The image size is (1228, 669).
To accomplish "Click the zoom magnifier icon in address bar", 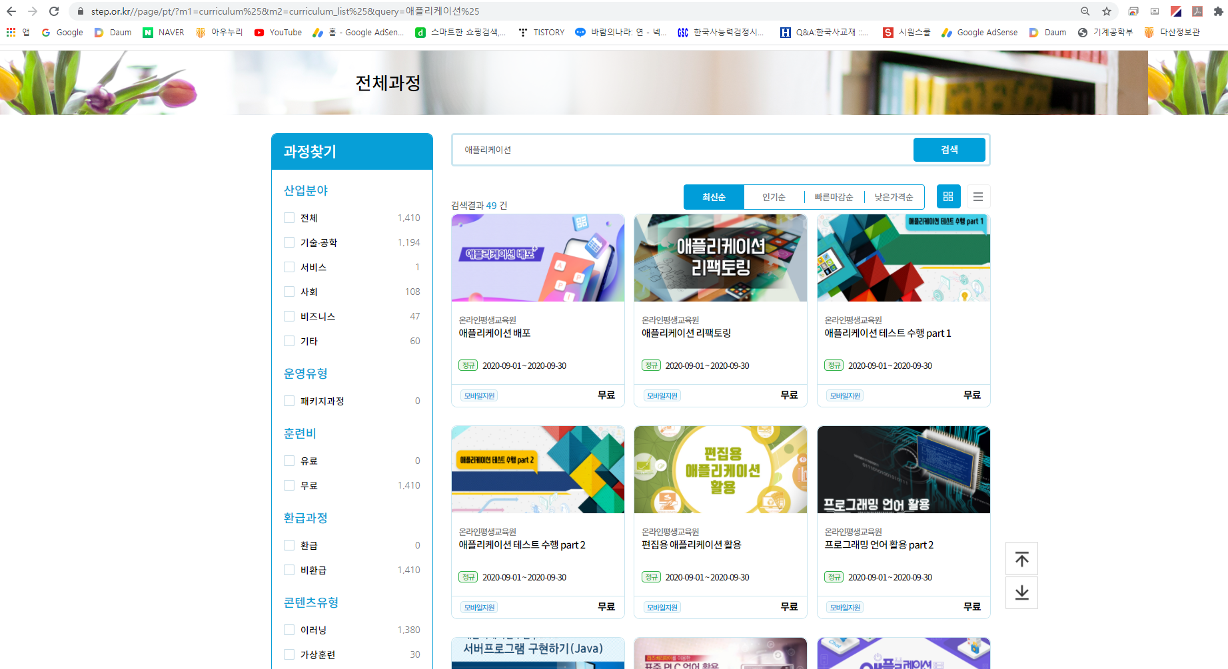I will click(x=1085, y=11).
